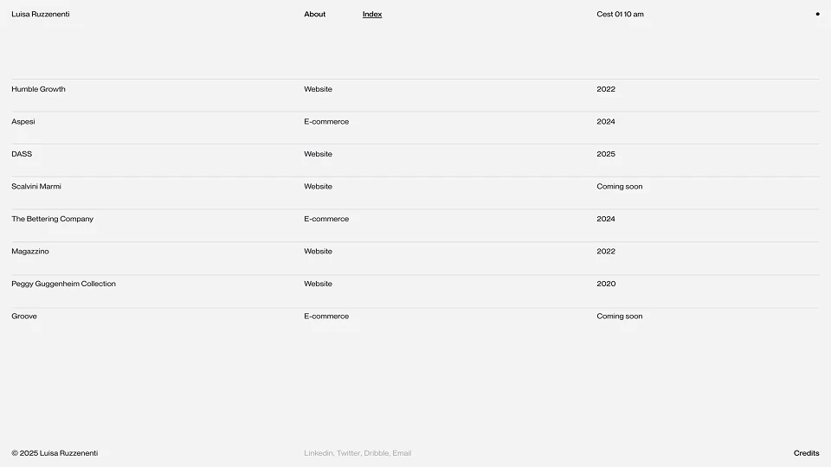
Task: View the Magazzino project
Action: pyautogui.click(x=30, y=252)
